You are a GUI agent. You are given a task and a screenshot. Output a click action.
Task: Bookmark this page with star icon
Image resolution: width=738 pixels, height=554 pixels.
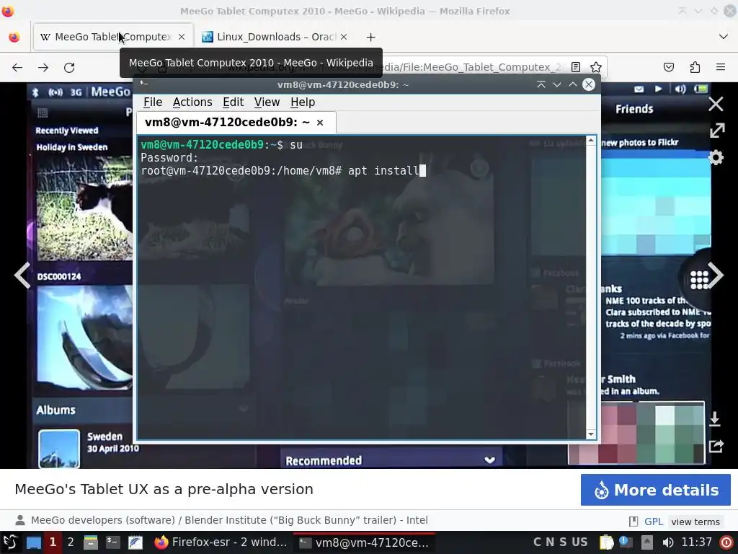[x=596, y=67]
